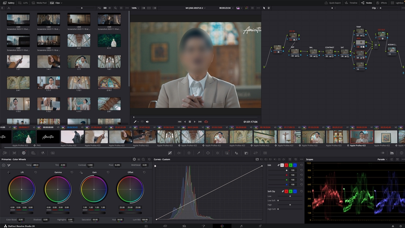The image size is (405, 228).
Task: Open the Tracker palette icon
Action: click(x=218, y=153)
